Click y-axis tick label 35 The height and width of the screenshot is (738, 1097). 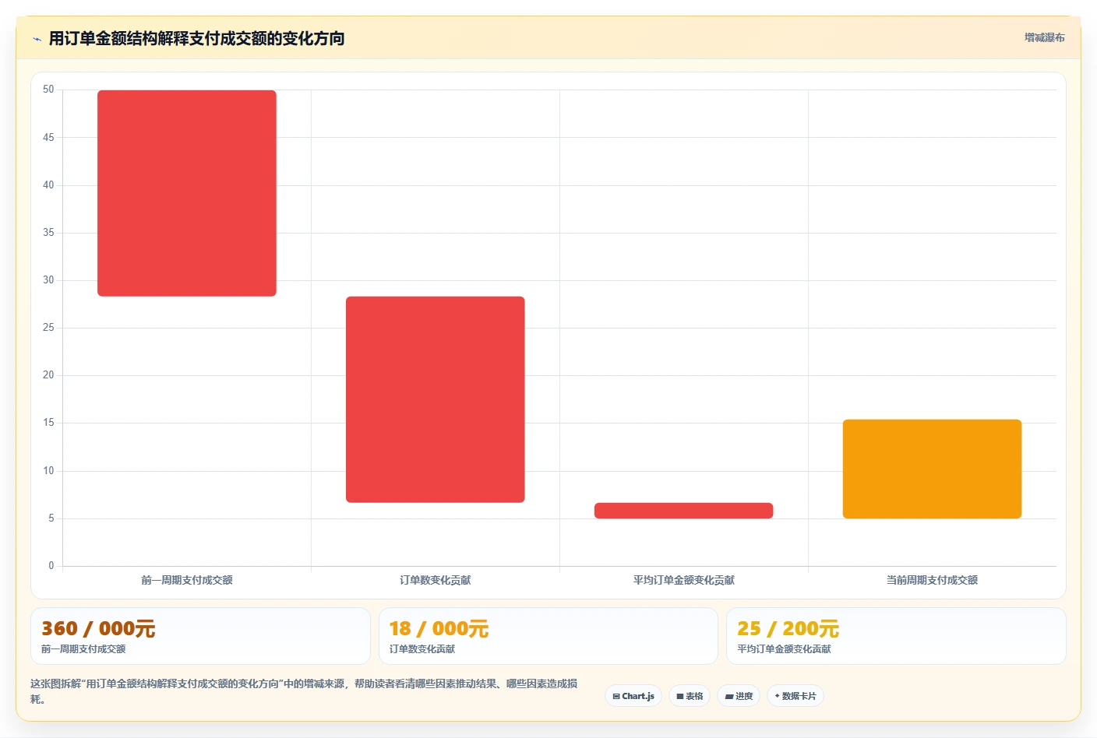coord(48,233)
